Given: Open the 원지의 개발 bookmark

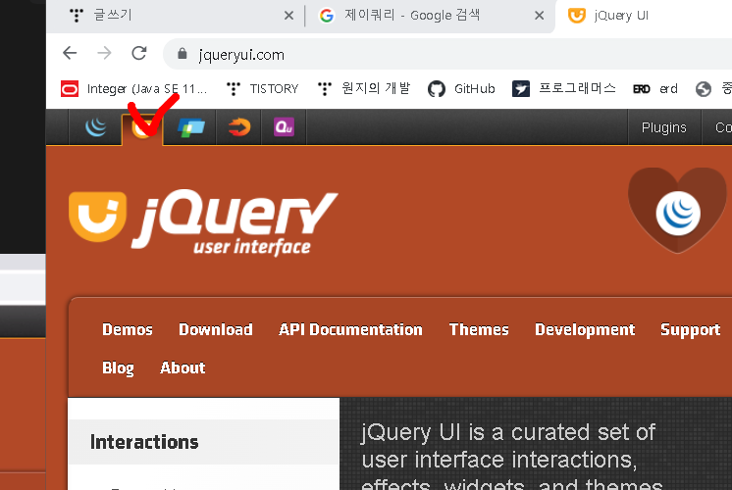Looking at the screenshot, I should 364,88.
